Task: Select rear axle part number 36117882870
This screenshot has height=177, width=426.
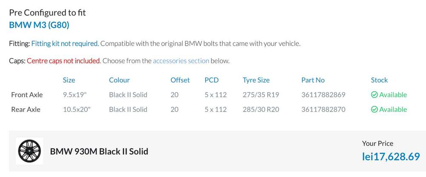Action: (x=323, y=110)
